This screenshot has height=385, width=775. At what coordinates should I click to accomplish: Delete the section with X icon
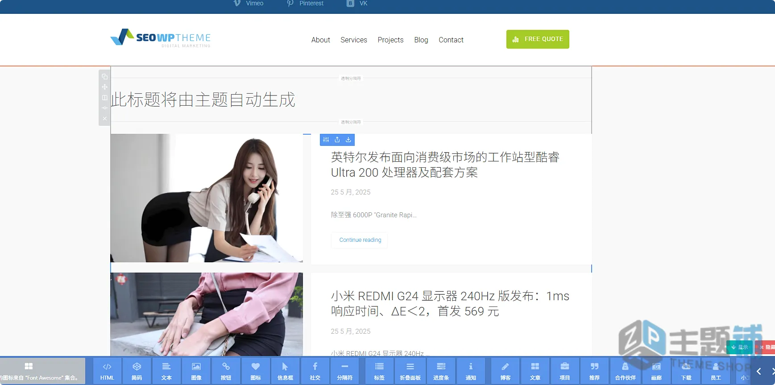[104, 119]
